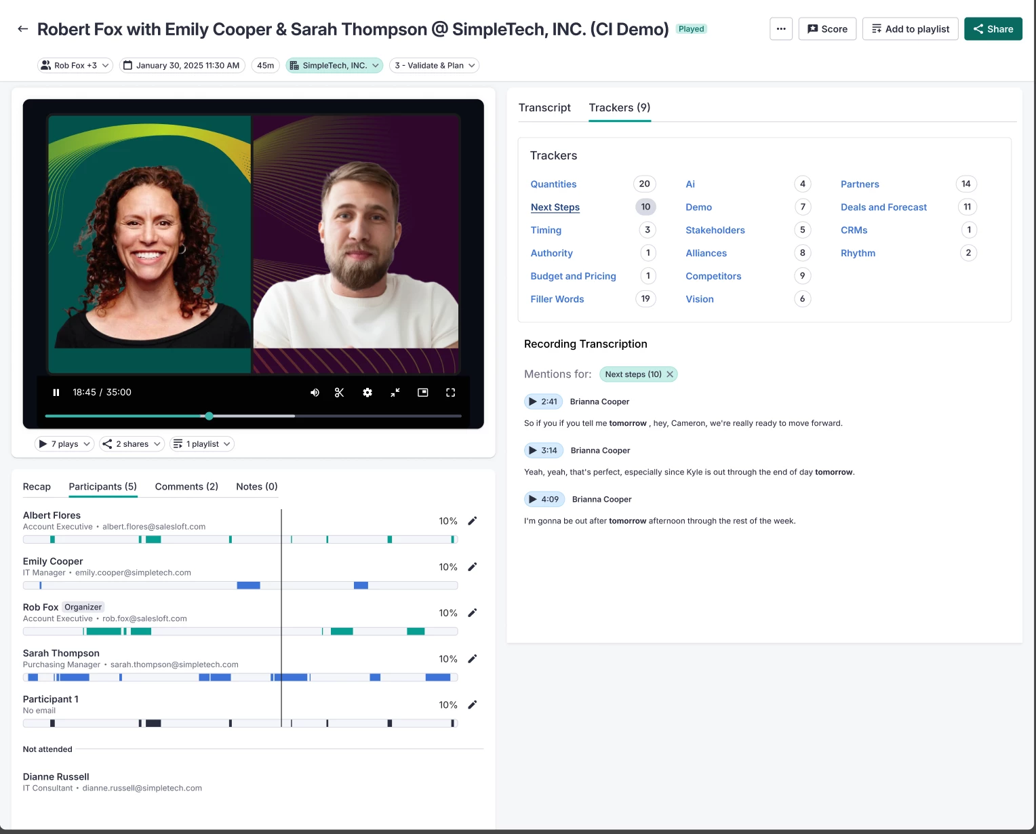Open the Ai tracker

[690, 184]
